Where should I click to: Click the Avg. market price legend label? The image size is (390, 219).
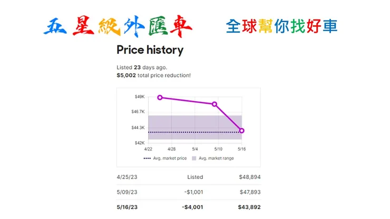click(x=170, y=158)
